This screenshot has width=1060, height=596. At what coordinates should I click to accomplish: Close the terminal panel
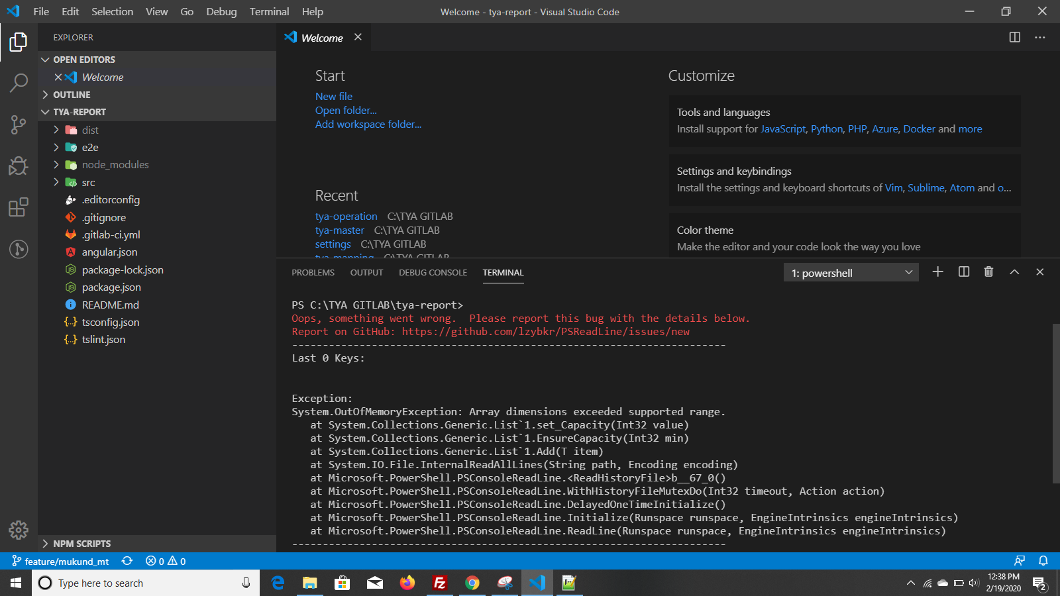1040,272
